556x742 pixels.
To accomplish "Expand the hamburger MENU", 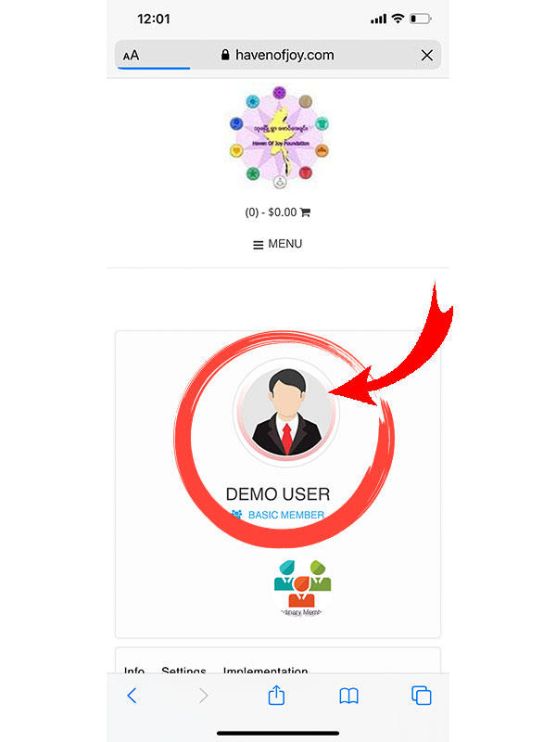I will coord(278,244).
